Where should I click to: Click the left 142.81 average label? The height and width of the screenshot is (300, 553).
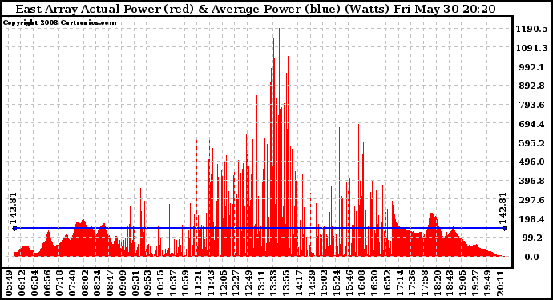point(13,209)
